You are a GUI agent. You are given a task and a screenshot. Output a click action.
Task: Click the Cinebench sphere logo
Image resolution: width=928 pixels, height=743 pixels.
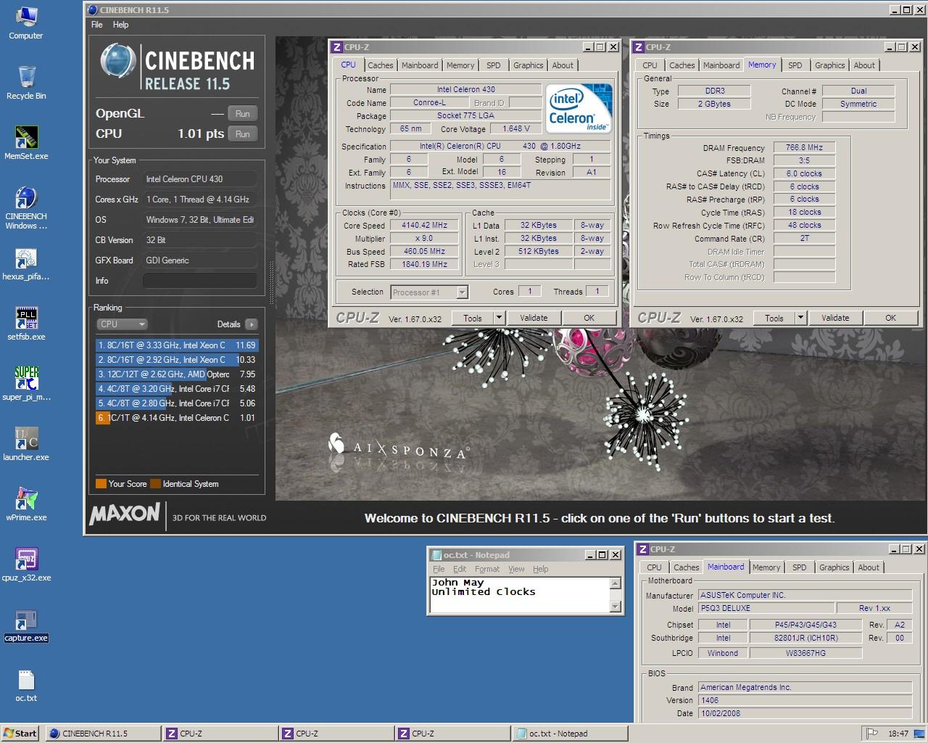(x=117, y=62)
